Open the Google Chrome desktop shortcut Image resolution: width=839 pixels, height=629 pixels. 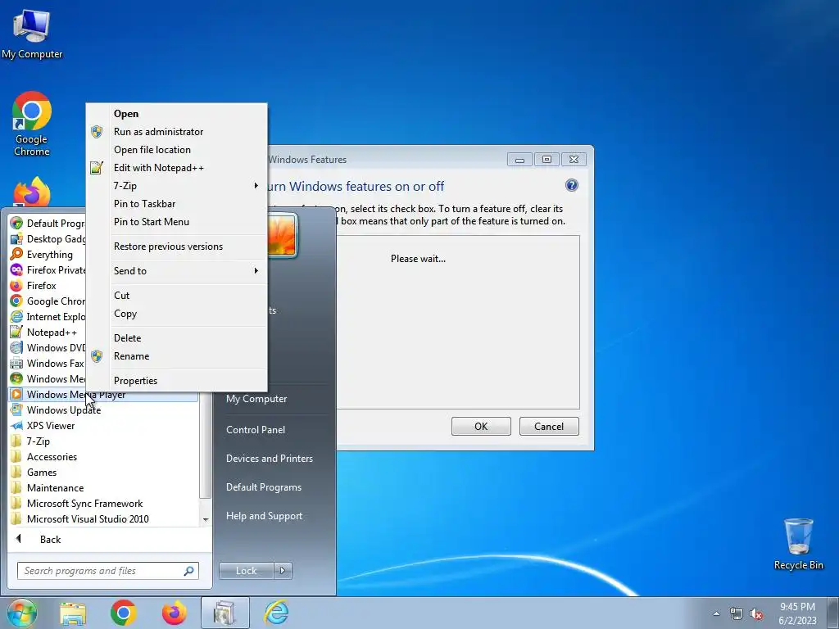coord(32,124)
